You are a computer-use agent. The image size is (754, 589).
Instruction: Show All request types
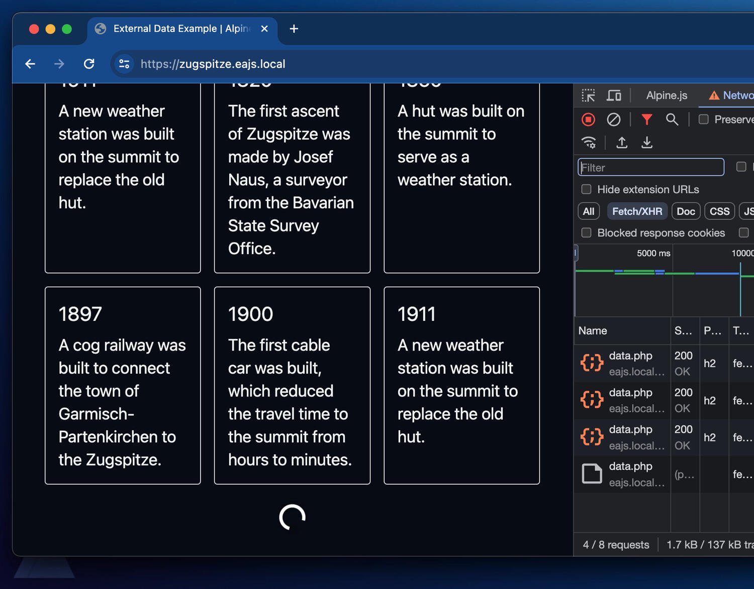point(588,211)
